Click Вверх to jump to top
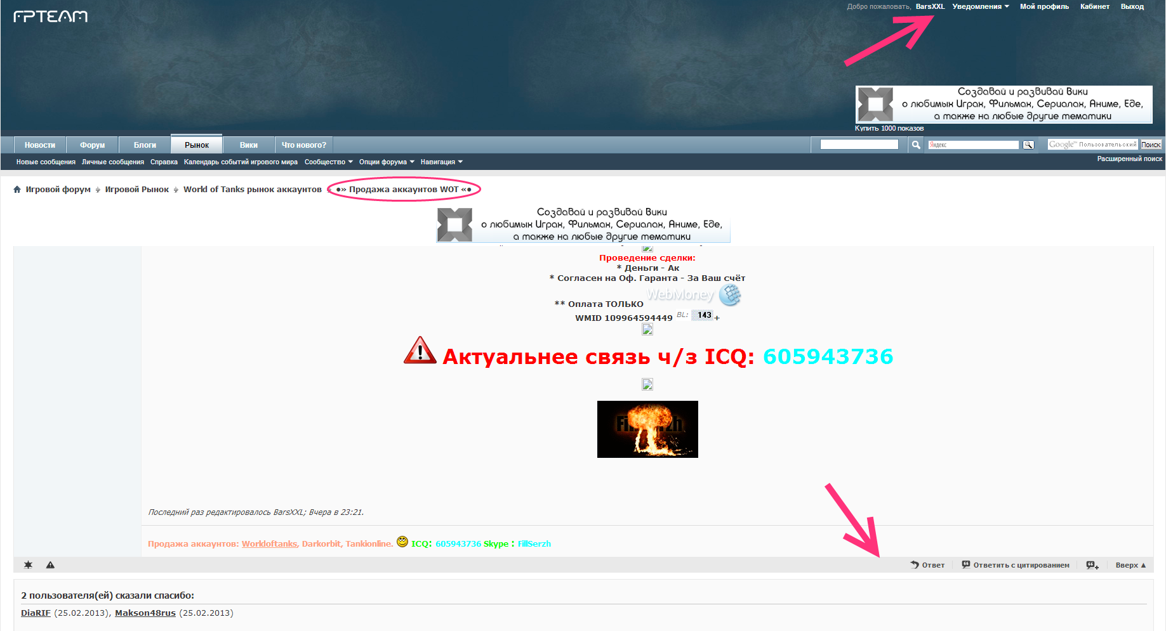This screenshot has height=631, width=1166. tap(1130, 565)
